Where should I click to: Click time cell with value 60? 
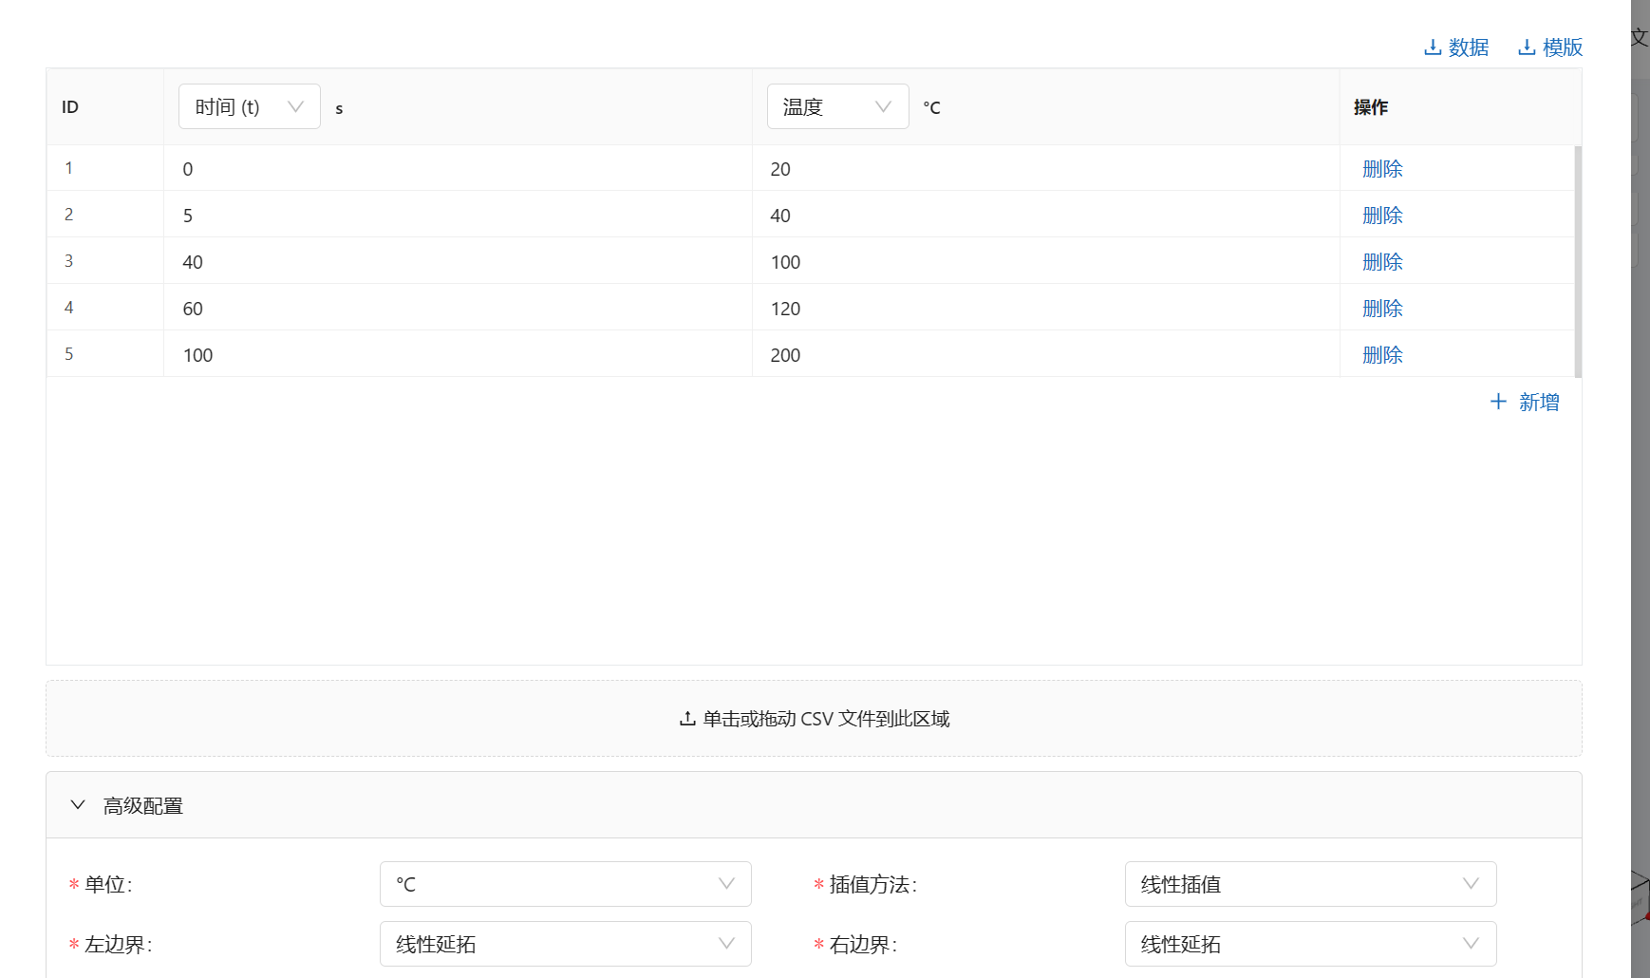point(458,308)
